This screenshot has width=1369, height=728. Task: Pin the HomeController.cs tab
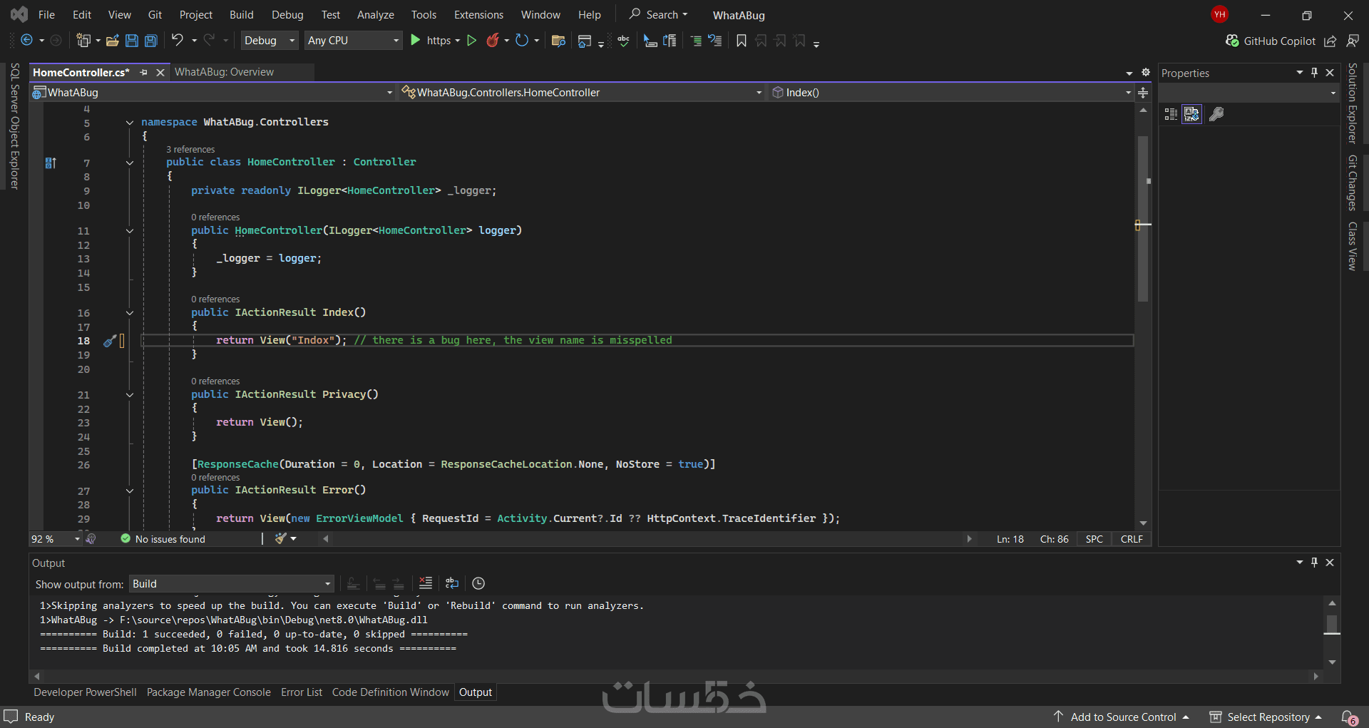(x=143, y=72)
